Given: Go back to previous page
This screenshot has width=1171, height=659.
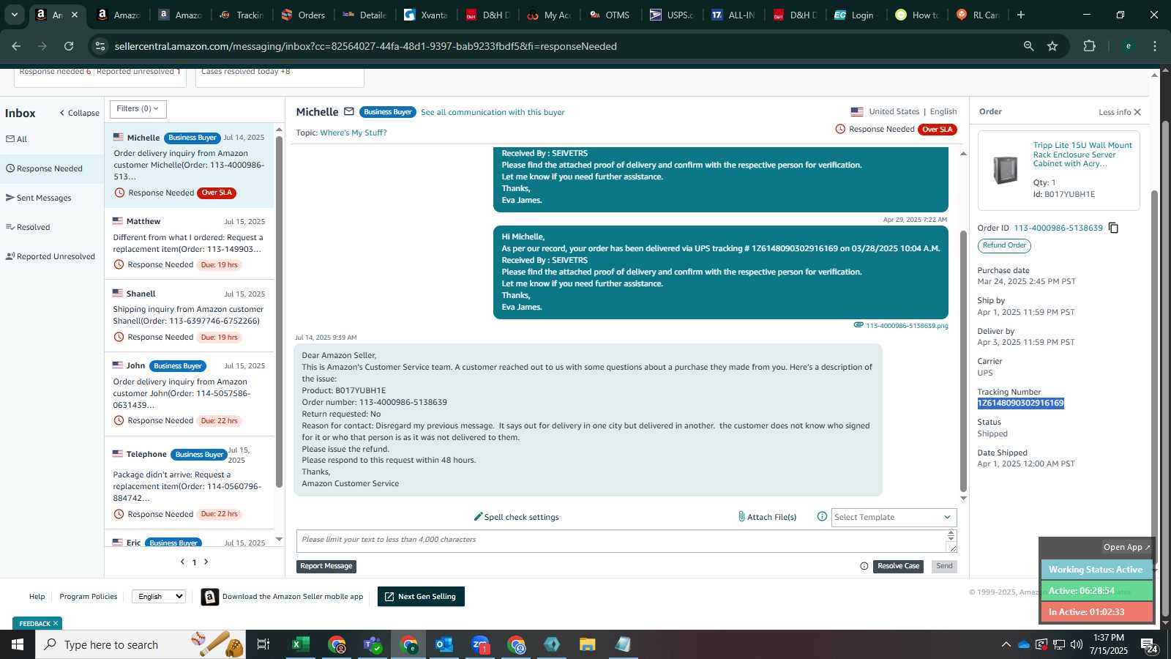Looking at the screenshot, I should coord(16,46).
